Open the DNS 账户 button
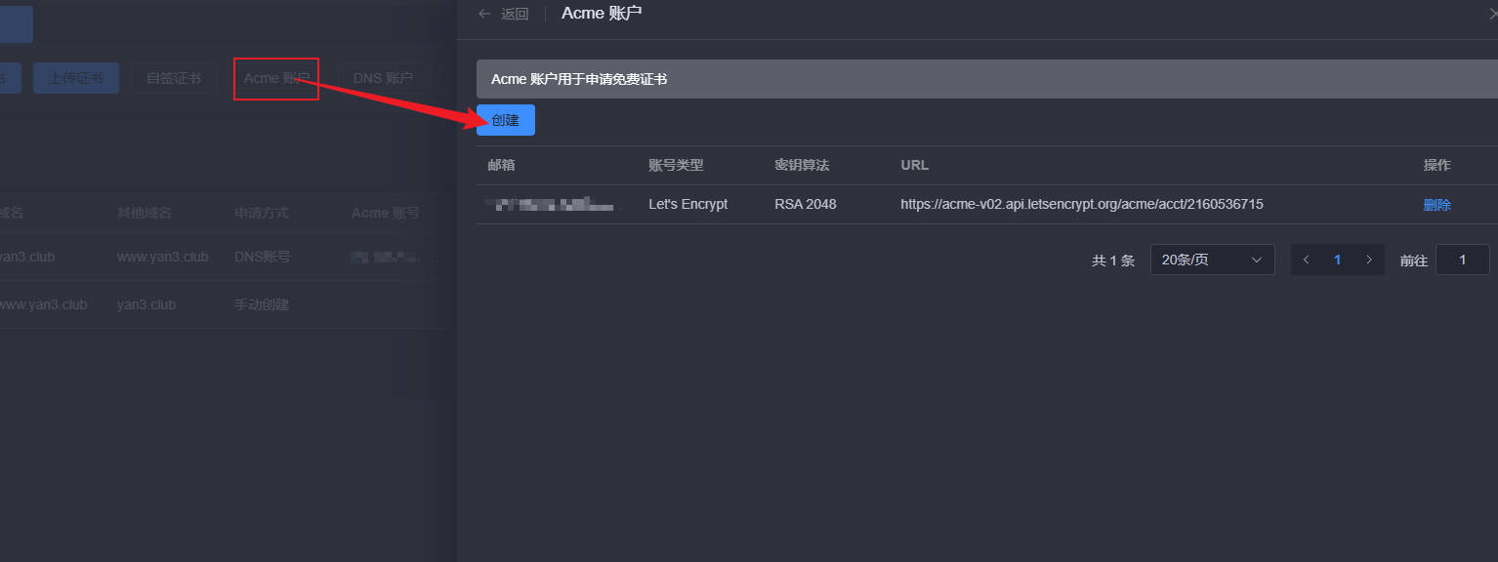The height and width of the screenshot is (562, 1498). tap(383, 78)
